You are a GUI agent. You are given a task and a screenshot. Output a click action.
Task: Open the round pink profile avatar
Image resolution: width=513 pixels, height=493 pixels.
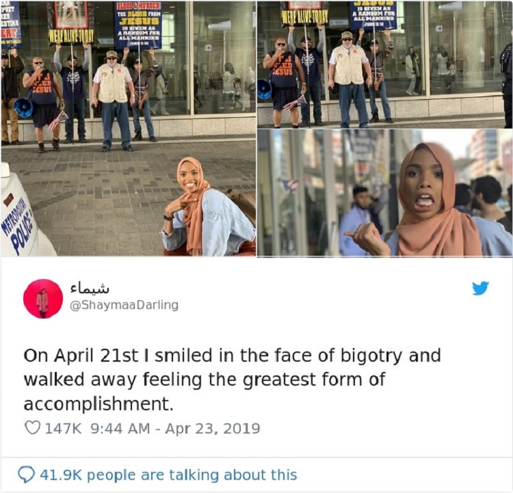click(43, 299)
